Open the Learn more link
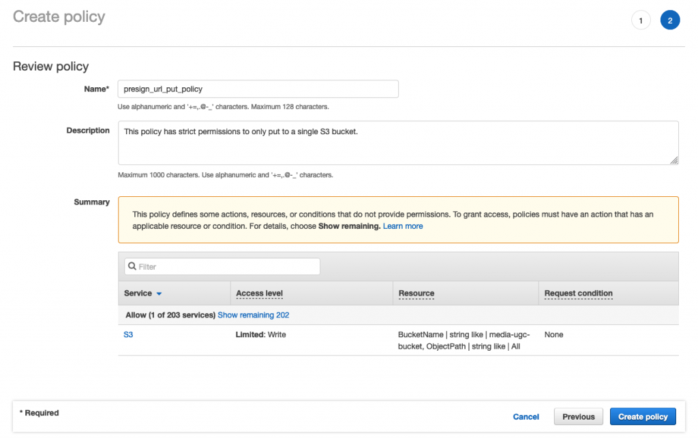Image resolution: width=698 pixels, height=438 pixels. 403,226
